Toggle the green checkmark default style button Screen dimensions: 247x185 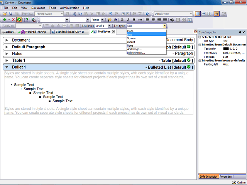pos(19,20)
